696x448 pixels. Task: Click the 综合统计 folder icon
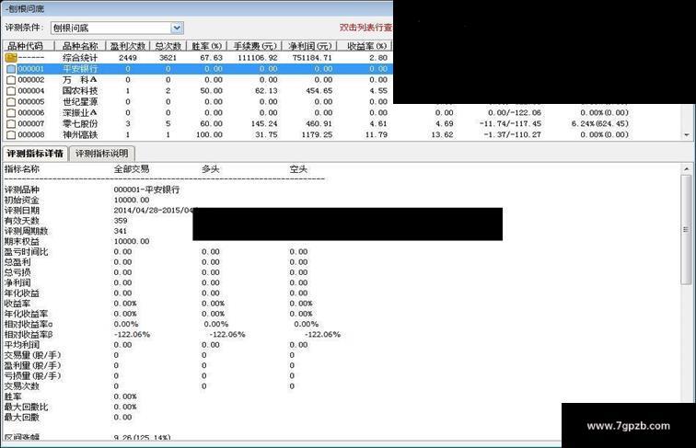pos(11,58)
